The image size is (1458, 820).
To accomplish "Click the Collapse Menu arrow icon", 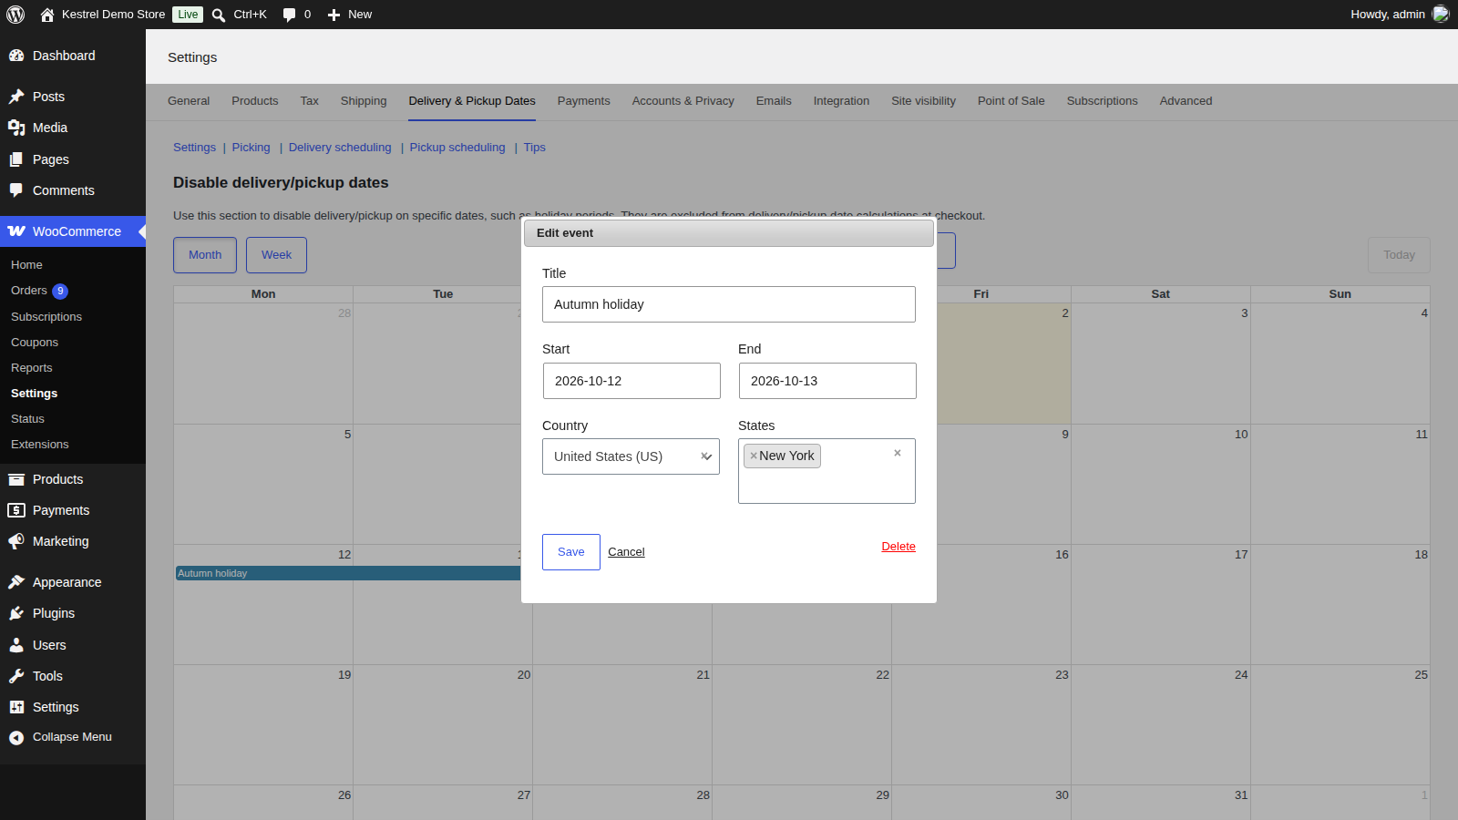I will click(16, 738).
